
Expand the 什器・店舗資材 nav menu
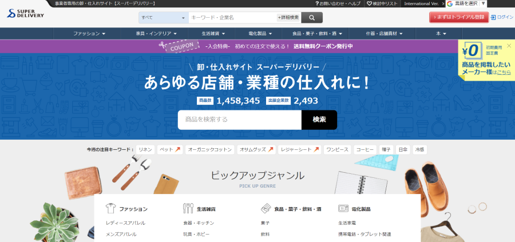click(385, 34)
